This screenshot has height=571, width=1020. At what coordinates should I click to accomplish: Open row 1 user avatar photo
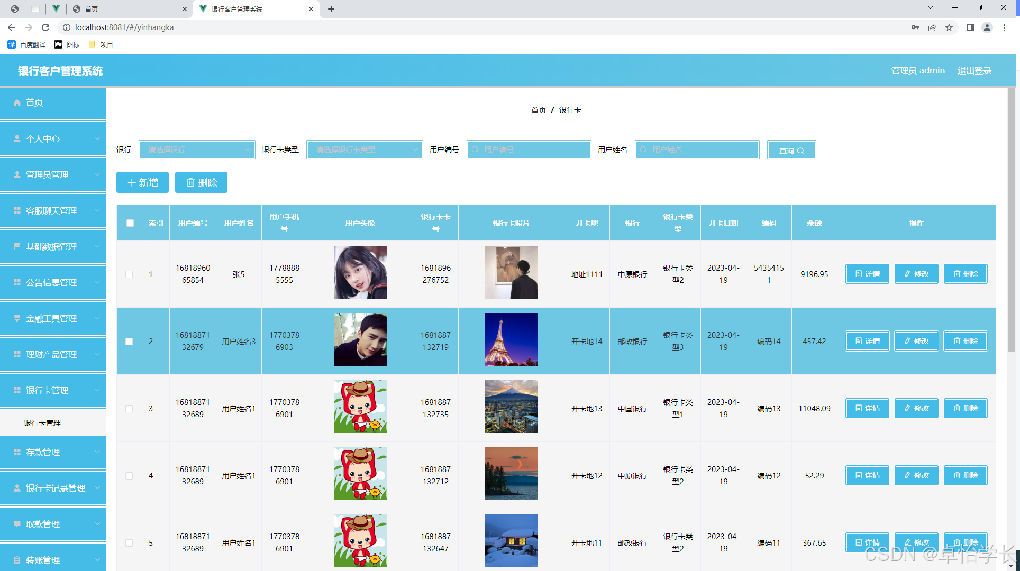pos(360,272)
